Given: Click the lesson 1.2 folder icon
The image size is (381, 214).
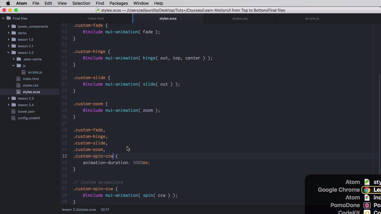Looking at the screenshot, I should click(14, 40).
